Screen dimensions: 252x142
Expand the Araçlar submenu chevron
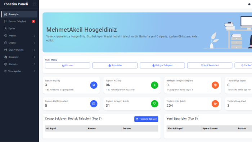pyautogui.click(x=34, y=36)
